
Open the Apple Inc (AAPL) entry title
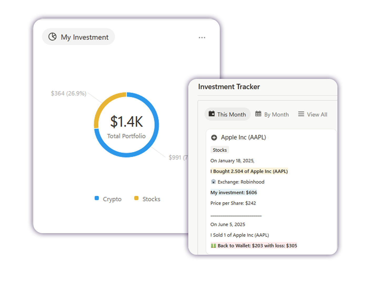(x=243, y=137)
